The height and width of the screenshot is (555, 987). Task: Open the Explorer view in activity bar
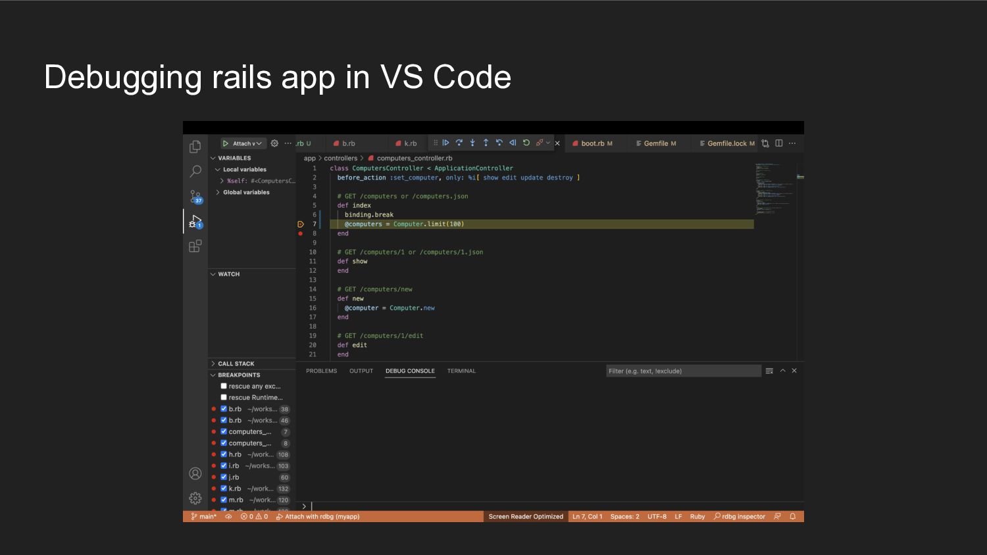tap(195, 146)
